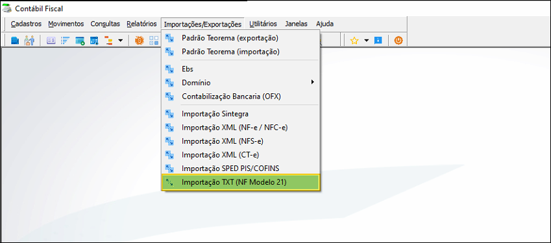The width and height of the screenshot is (551, 243).
Task: Select Padrão Teorema (importação)
Action: (241, 52)
